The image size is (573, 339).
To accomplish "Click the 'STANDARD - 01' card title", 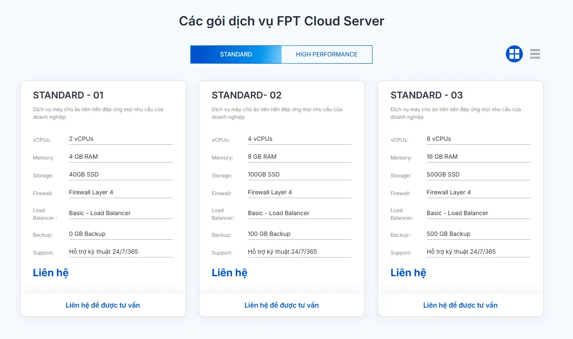I will (x=68, y=95).
